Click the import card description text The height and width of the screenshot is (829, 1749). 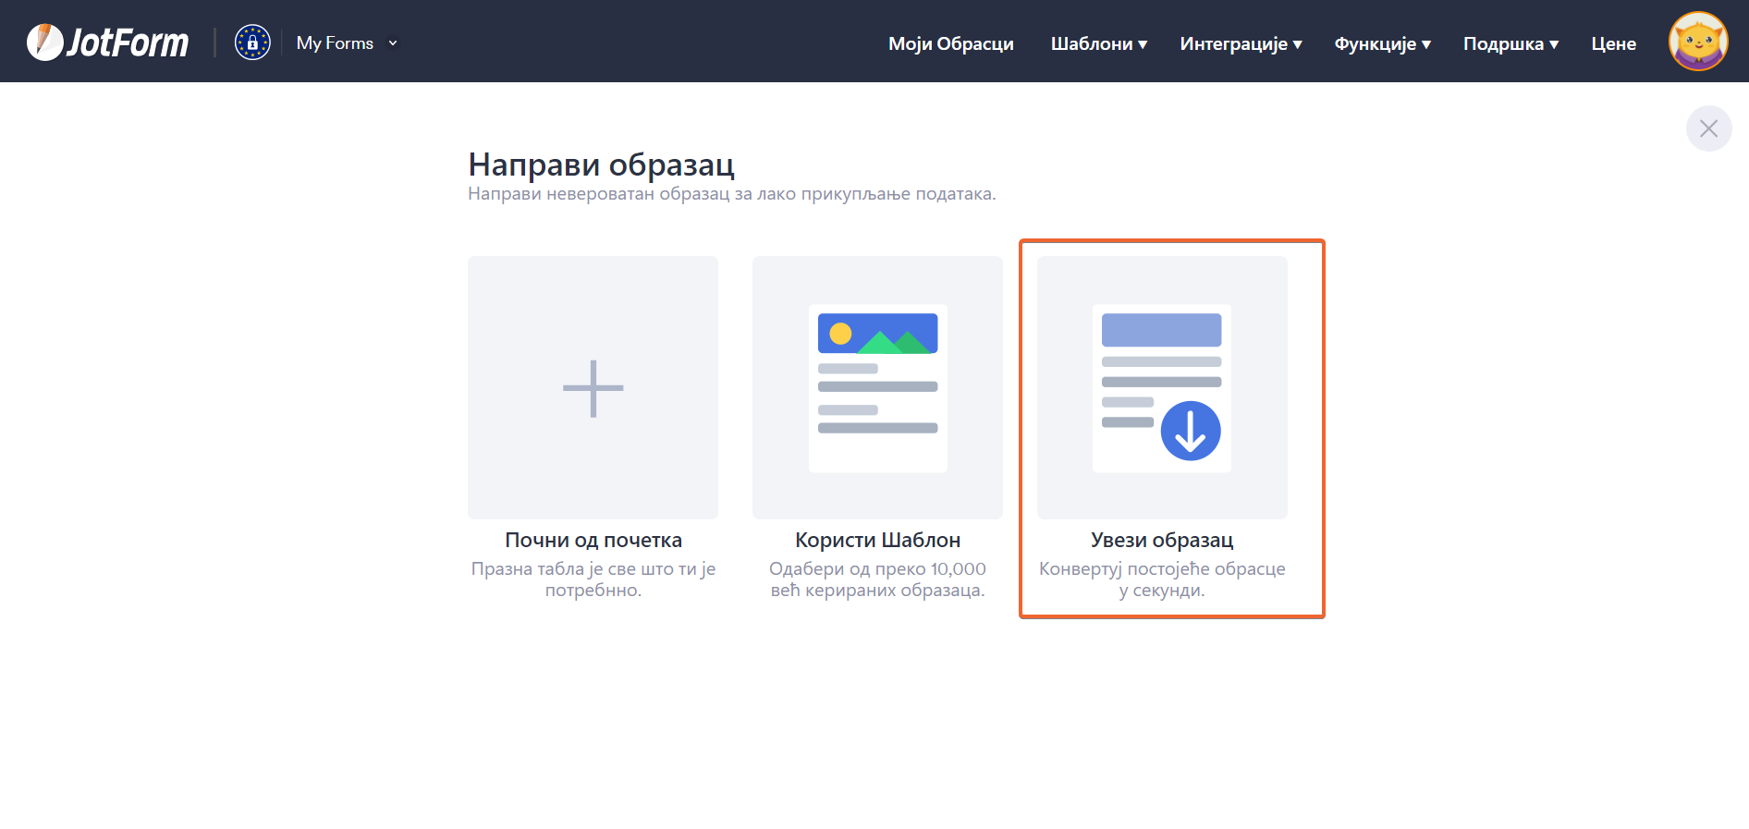pos(1162,579)
